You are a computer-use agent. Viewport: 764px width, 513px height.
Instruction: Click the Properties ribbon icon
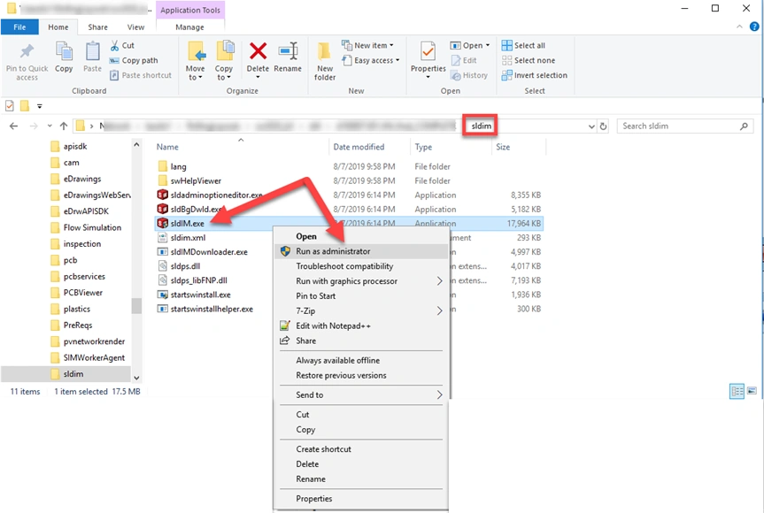coord(428,51)
